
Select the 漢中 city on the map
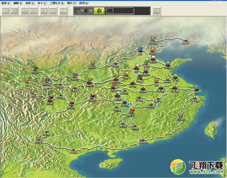[x=75, y=89]
